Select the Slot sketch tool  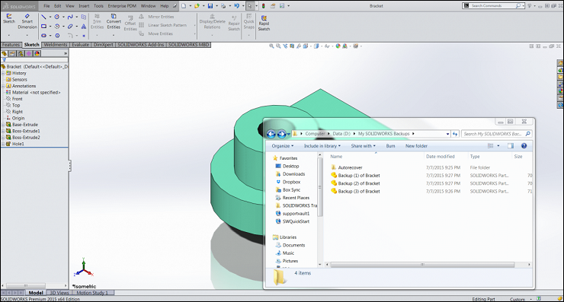point(43,36)
